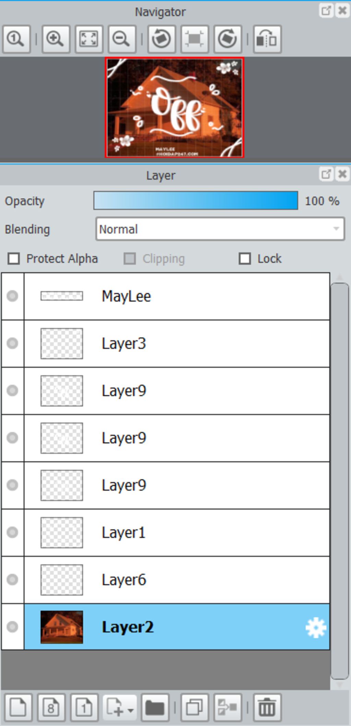Click the Navigator canvas preview thumbnail
This screenshot has height=726, width=351.
point(174,107)
